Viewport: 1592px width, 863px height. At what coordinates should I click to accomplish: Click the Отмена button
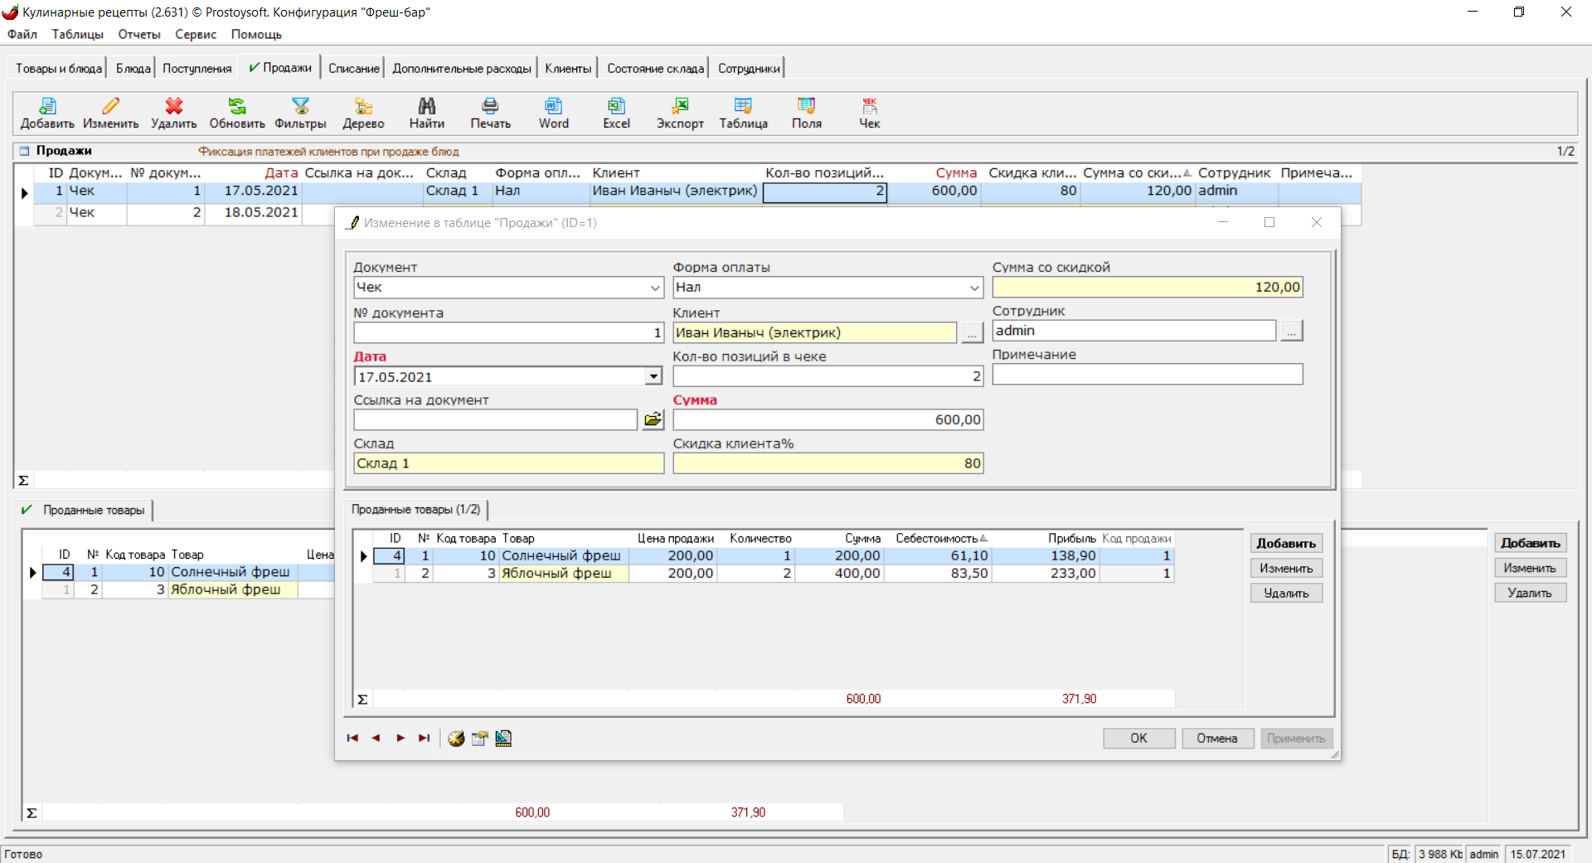tap(1216, 739)
